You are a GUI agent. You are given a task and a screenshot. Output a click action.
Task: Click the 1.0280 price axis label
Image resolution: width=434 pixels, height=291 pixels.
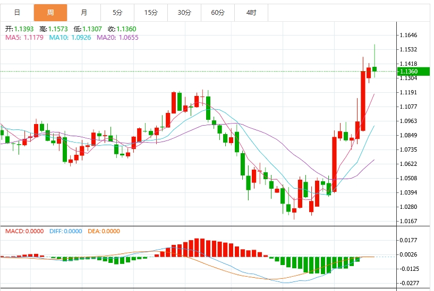[409, 207]
